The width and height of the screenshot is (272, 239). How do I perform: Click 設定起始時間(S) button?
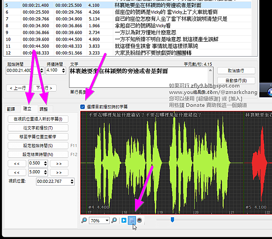tap(38, 146)
